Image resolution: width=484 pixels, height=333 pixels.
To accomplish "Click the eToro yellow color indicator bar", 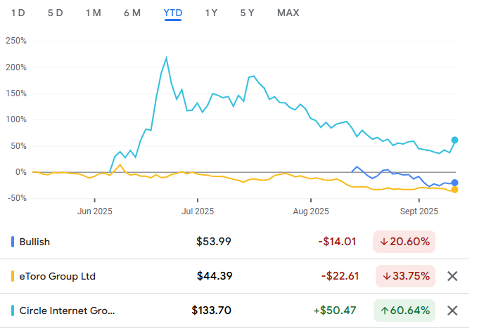I will pyautogui.click(x=13, y=276).
